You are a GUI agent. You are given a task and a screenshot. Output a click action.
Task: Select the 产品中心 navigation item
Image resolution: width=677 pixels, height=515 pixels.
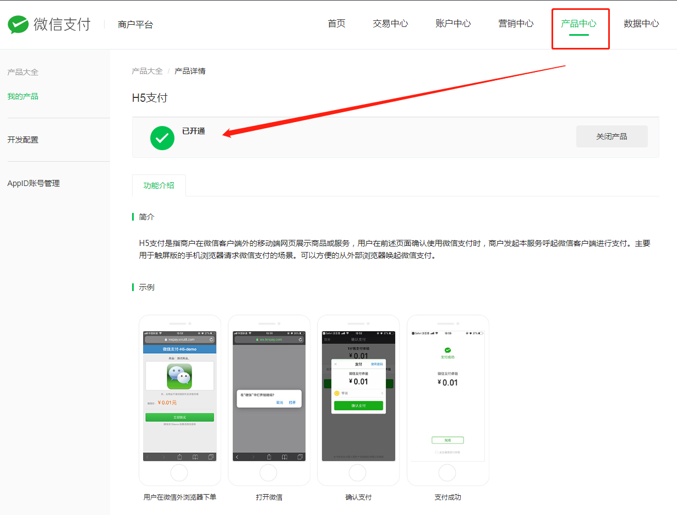click(x=578, y=24)
